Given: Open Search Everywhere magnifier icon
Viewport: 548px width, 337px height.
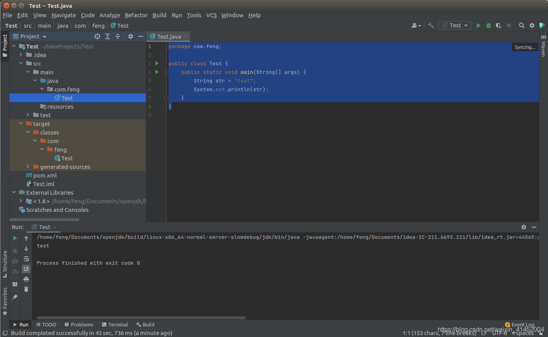Looking at the screenshot, I should 521,25.
